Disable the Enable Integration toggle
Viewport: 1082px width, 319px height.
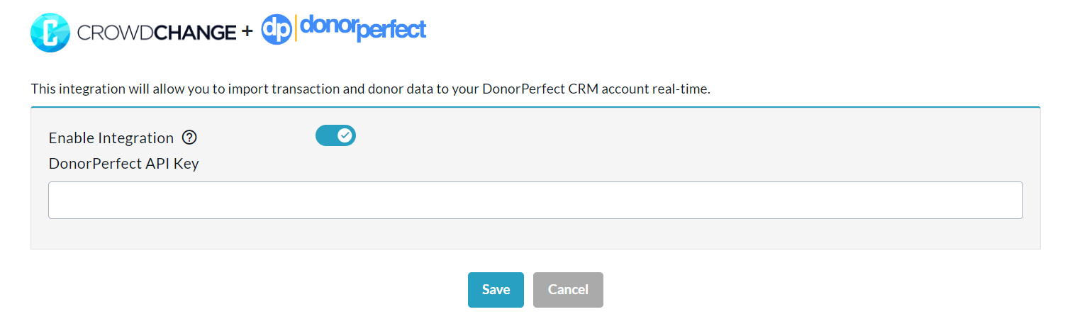335,135
